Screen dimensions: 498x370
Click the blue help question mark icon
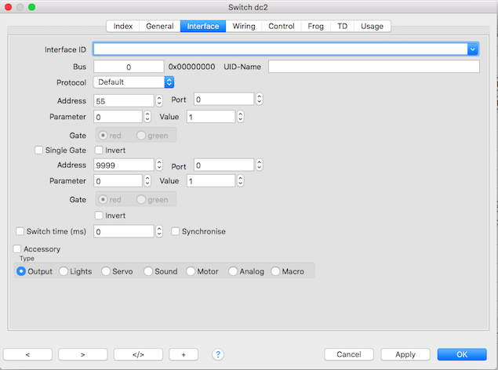tap(218, 354)
